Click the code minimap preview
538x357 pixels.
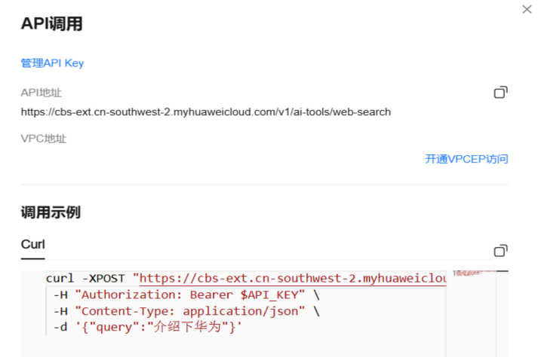click(x=474, y=273)
